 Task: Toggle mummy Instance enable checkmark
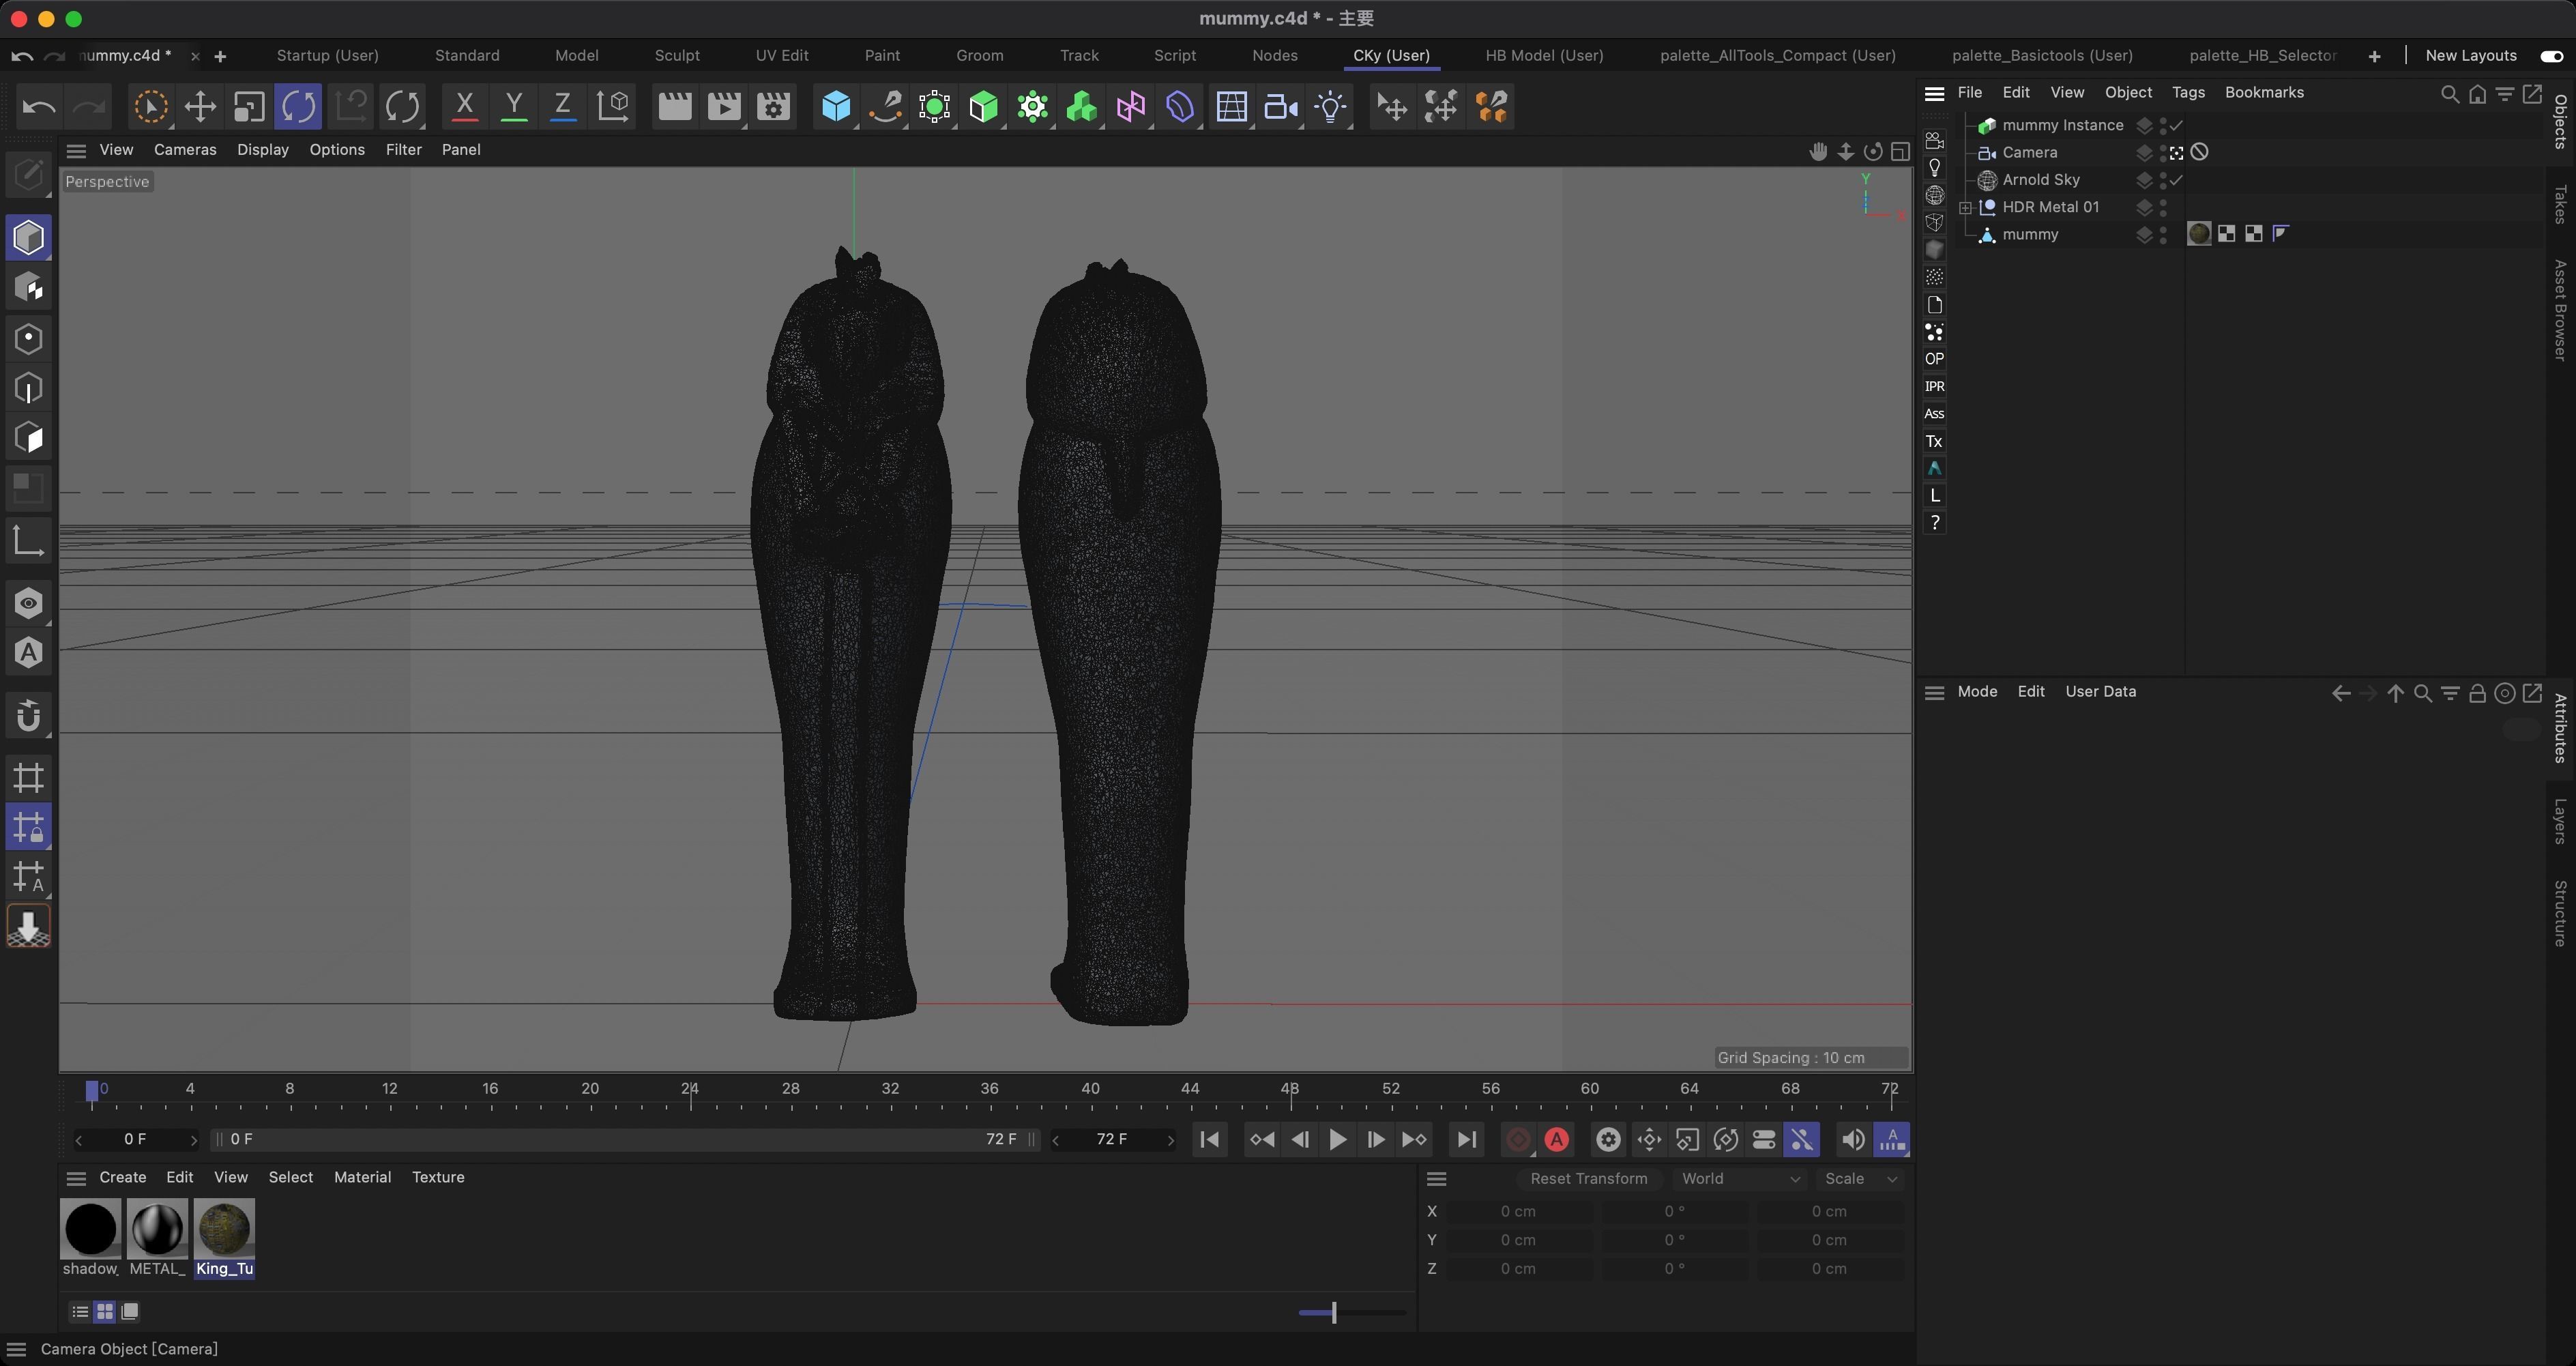(x=2176, y=125)
